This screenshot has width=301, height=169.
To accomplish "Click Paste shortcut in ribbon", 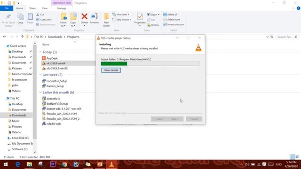I will (x=46, y=24).
